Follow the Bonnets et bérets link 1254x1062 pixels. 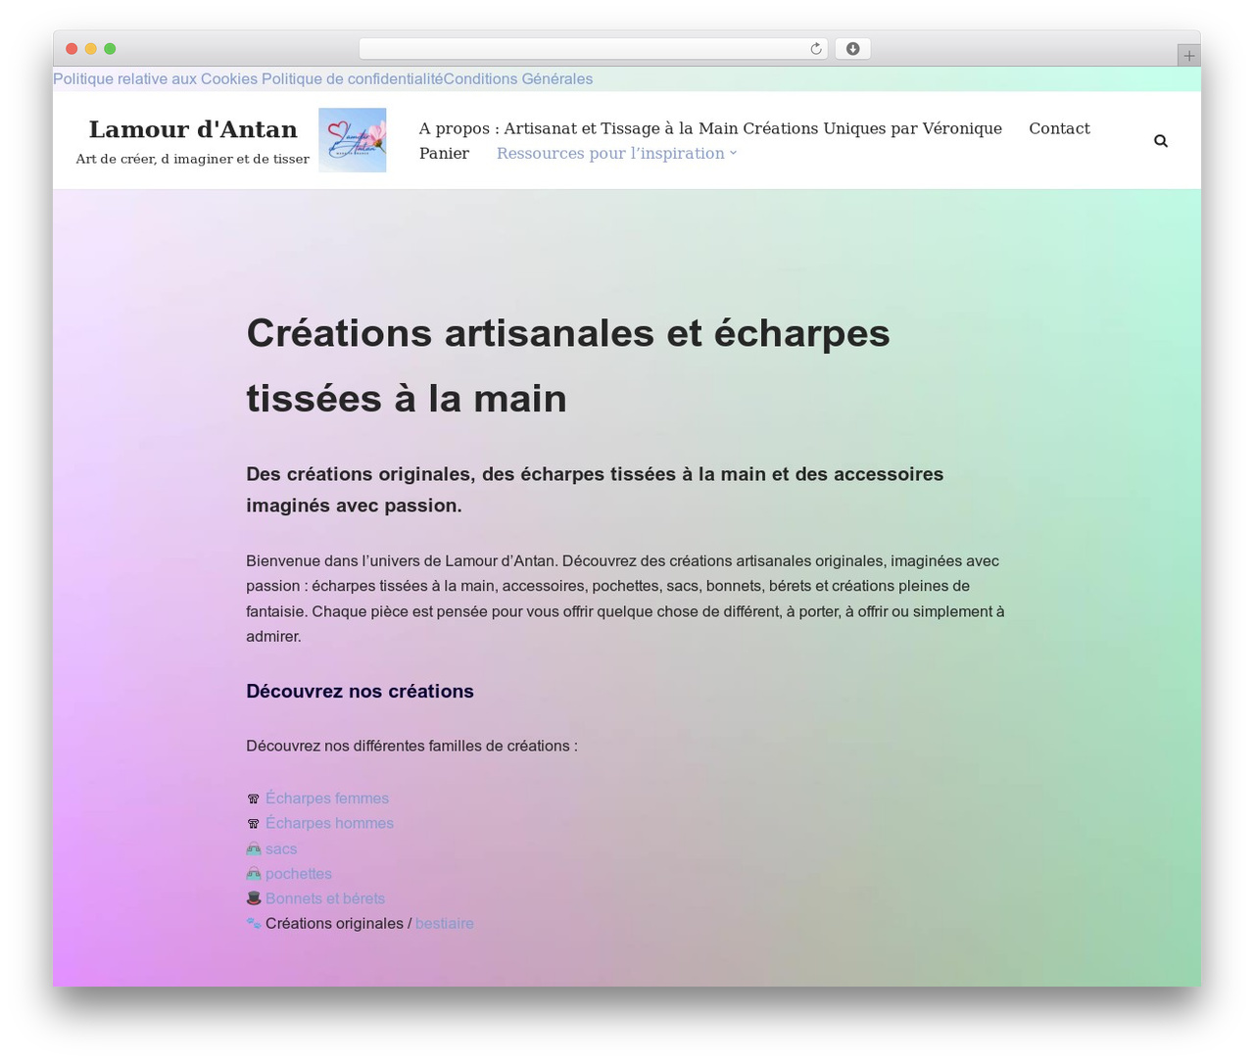(x=325, y=898)
